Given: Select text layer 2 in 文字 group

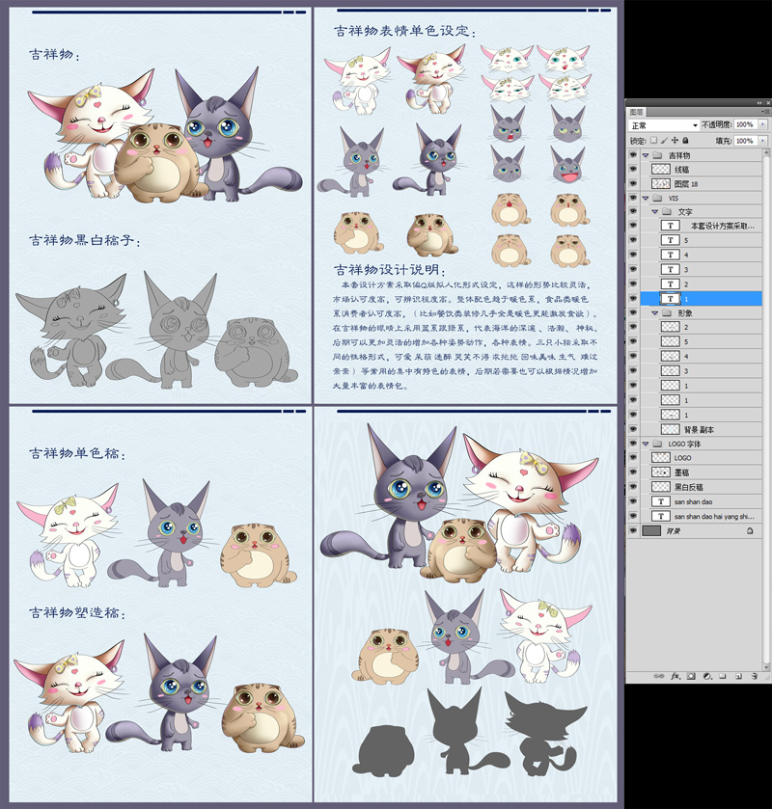Looking at the screenshot, I should click(702, 284).
